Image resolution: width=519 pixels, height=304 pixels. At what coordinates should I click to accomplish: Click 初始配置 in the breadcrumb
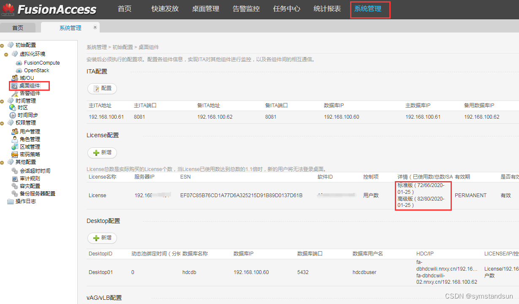click(x=122, y=47)
